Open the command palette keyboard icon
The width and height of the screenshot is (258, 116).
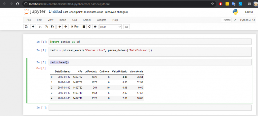point(126,27)
